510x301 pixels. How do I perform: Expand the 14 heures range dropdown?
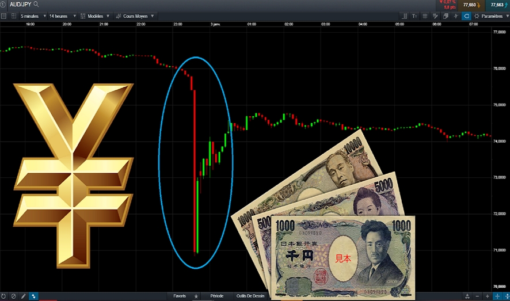[x=62, y=16]
